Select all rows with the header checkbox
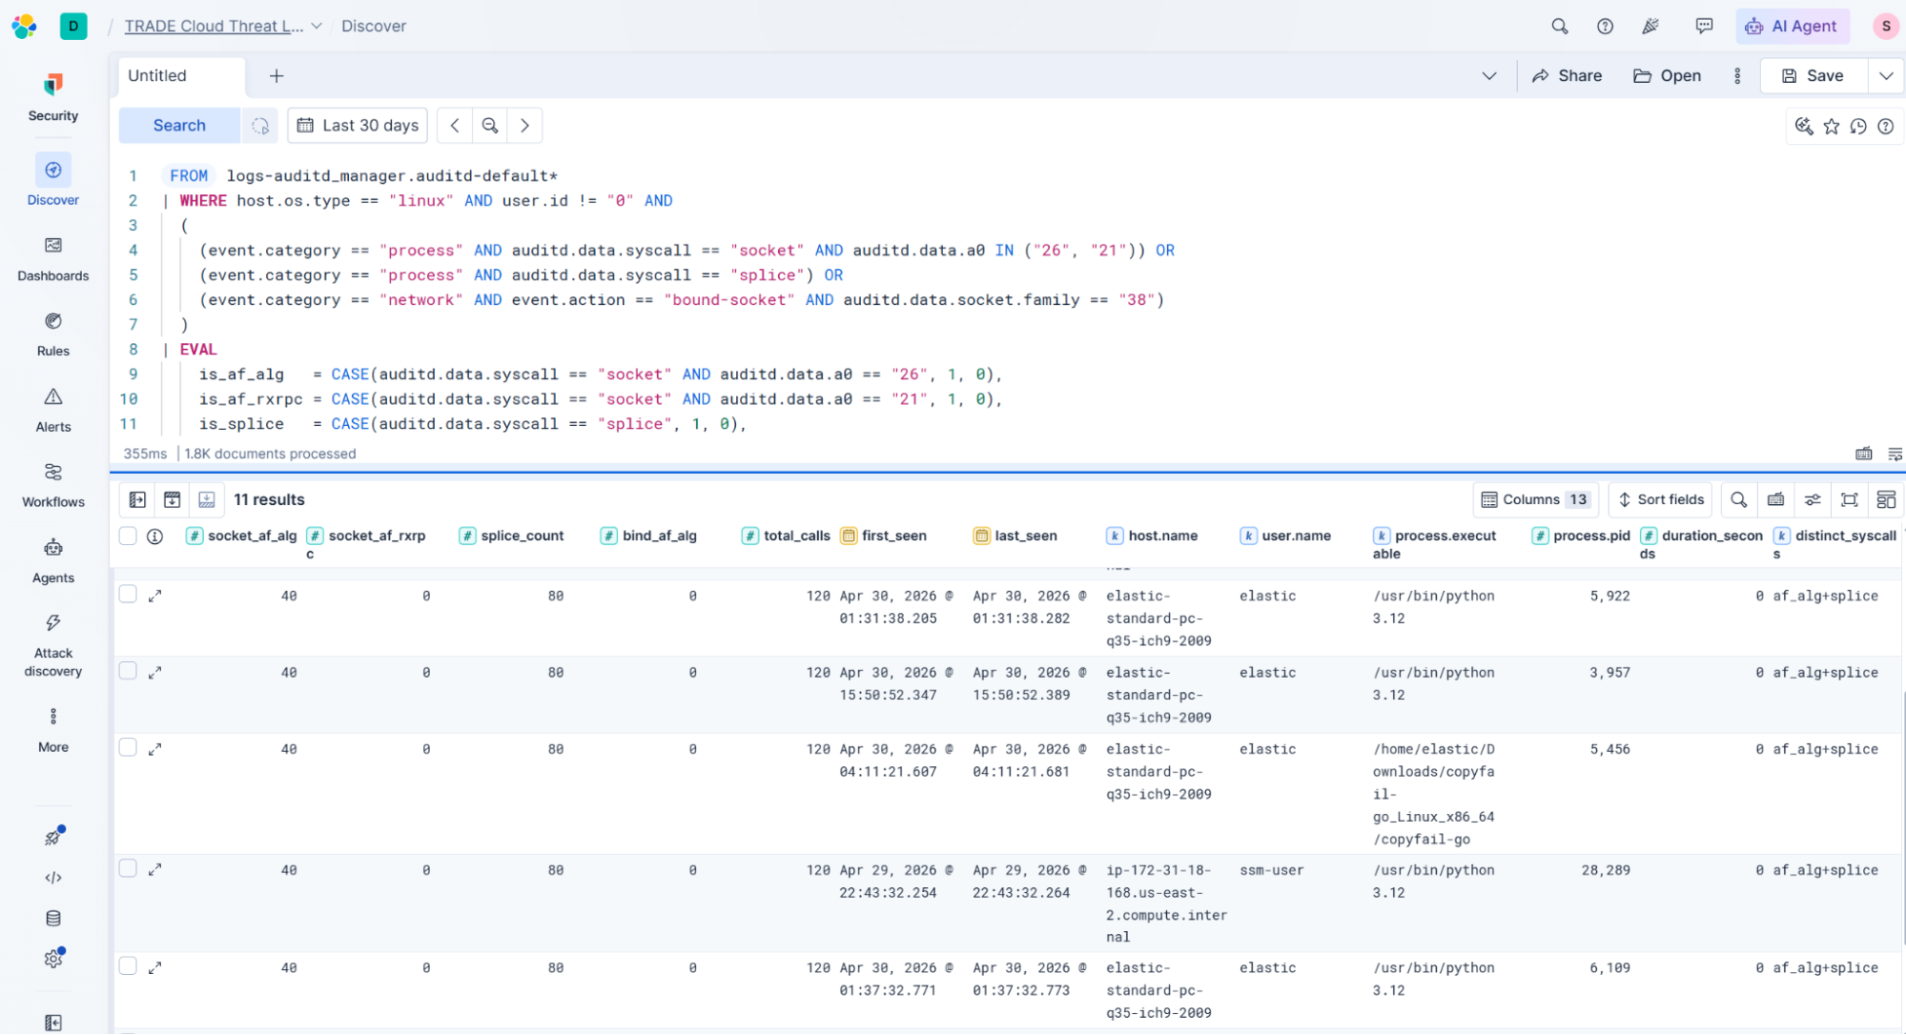Image resolution: width=1906 pixels, height=1035 pixels. point(128,536)
